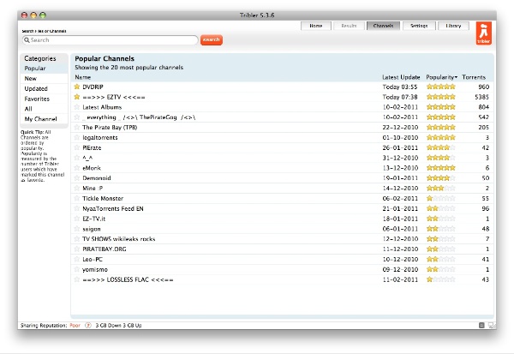
Task: Select the Favorites category
Action: click(44, 99)
